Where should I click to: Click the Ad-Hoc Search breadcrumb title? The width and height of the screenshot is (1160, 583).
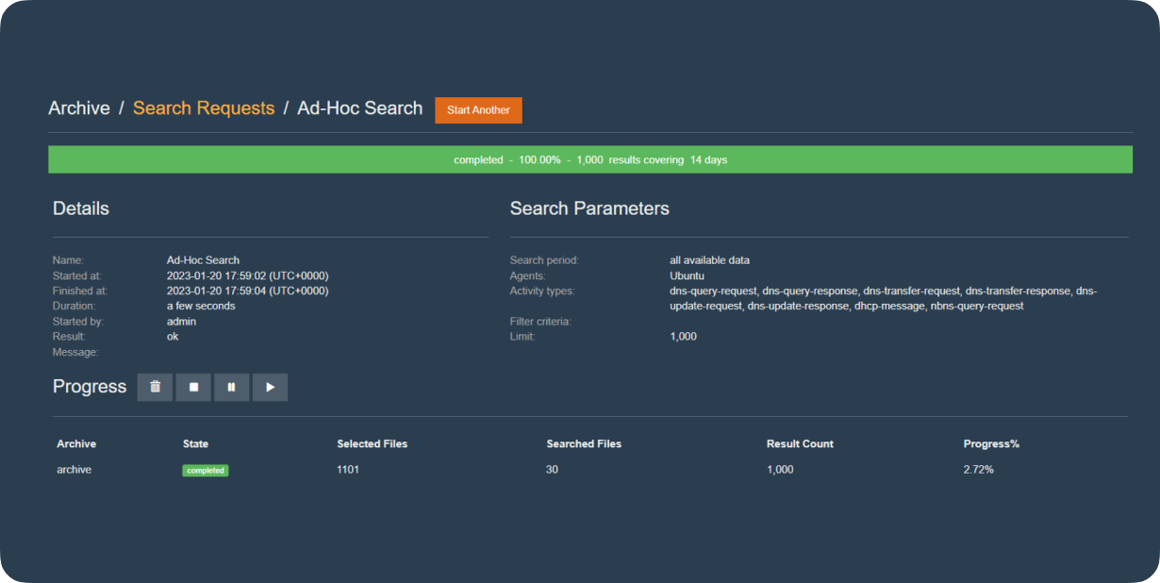coord(359,108)
